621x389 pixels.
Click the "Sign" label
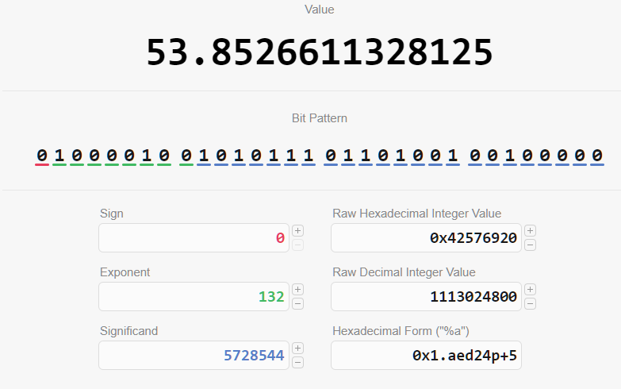coord(112,214)
